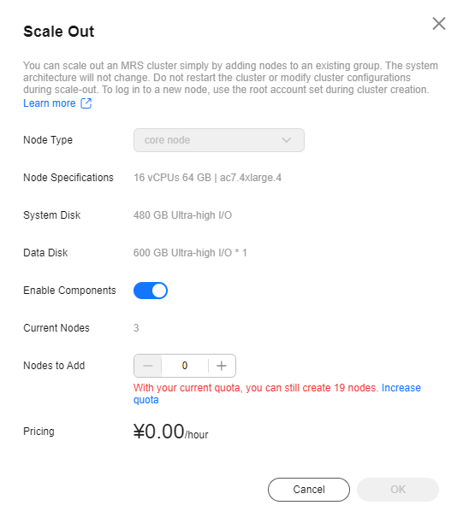Click the Scale Out dialog title
The height and width of the screenshot is (523, 463).
pyautogui.click(x=59, y=32)
